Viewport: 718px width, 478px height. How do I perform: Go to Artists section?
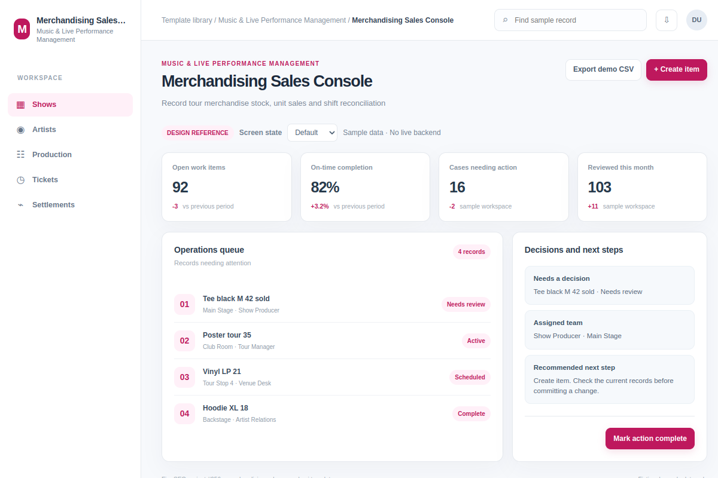[x=70, y=130]
